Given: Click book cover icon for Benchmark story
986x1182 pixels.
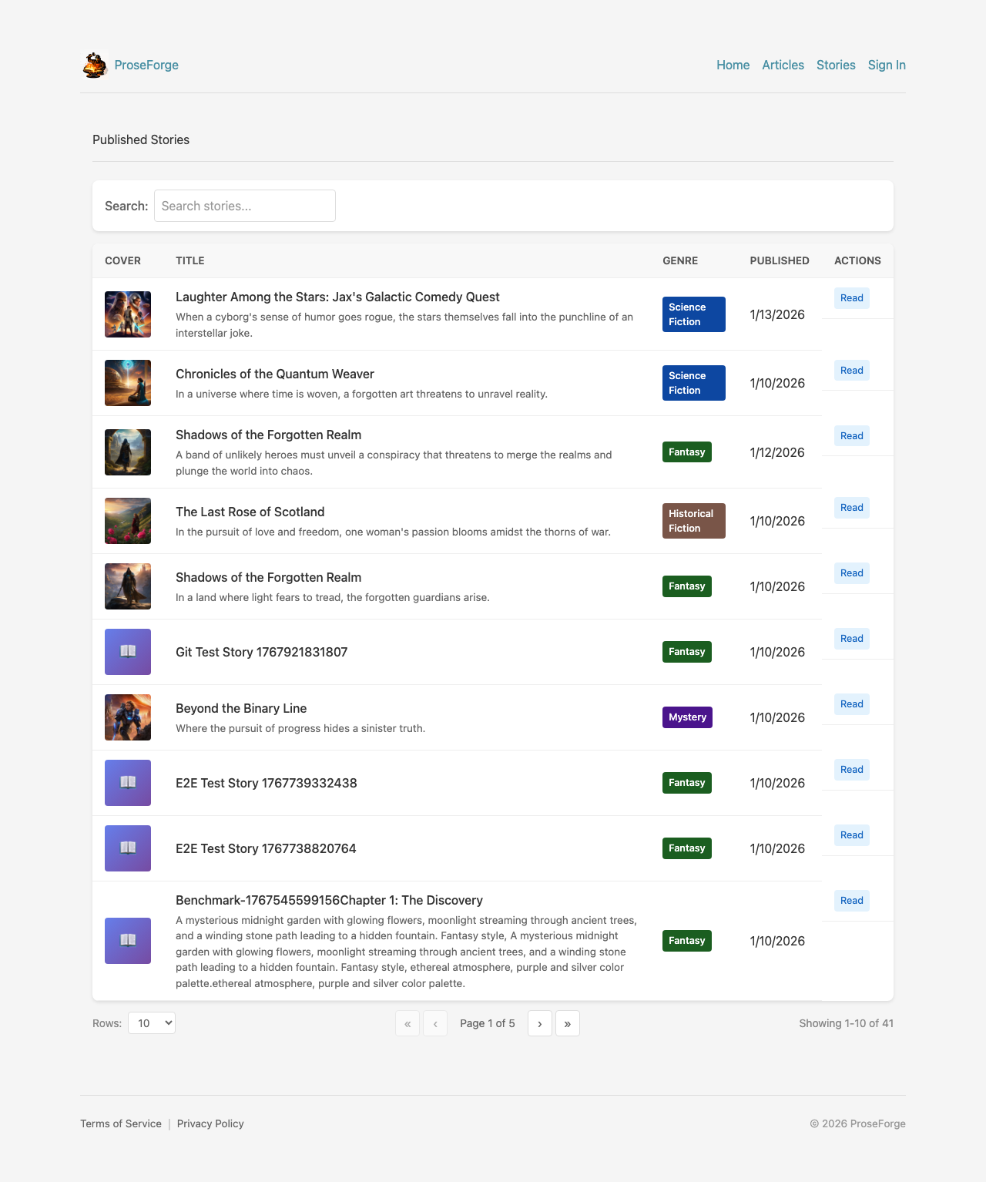Looking at the screenshot, I should click(x=128, y=941).
